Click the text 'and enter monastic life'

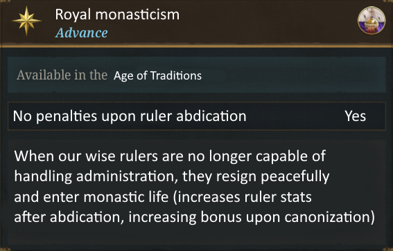click(x=91, y=197)
